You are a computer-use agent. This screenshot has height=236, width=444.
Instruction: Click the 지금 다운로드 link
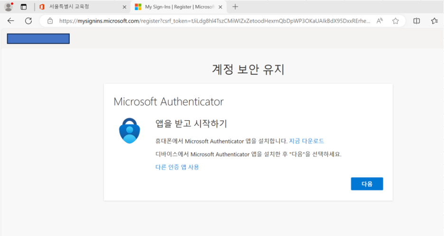306,141
